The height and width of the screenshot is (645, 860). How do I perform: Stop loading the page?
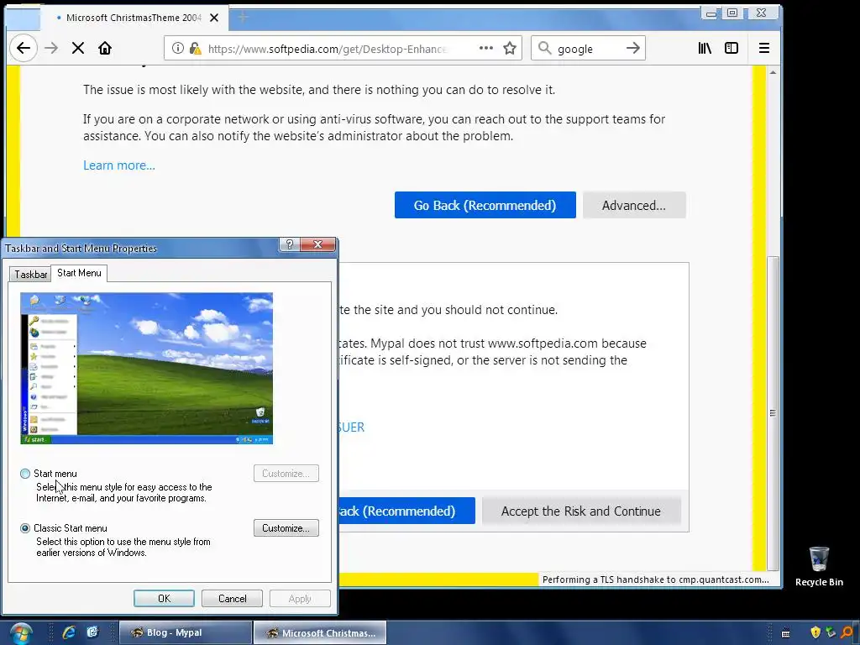click(x=78, y=48)
